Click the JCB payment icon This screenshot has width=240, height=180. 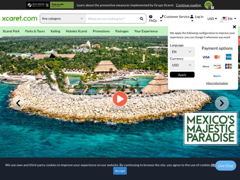[228, 66]
